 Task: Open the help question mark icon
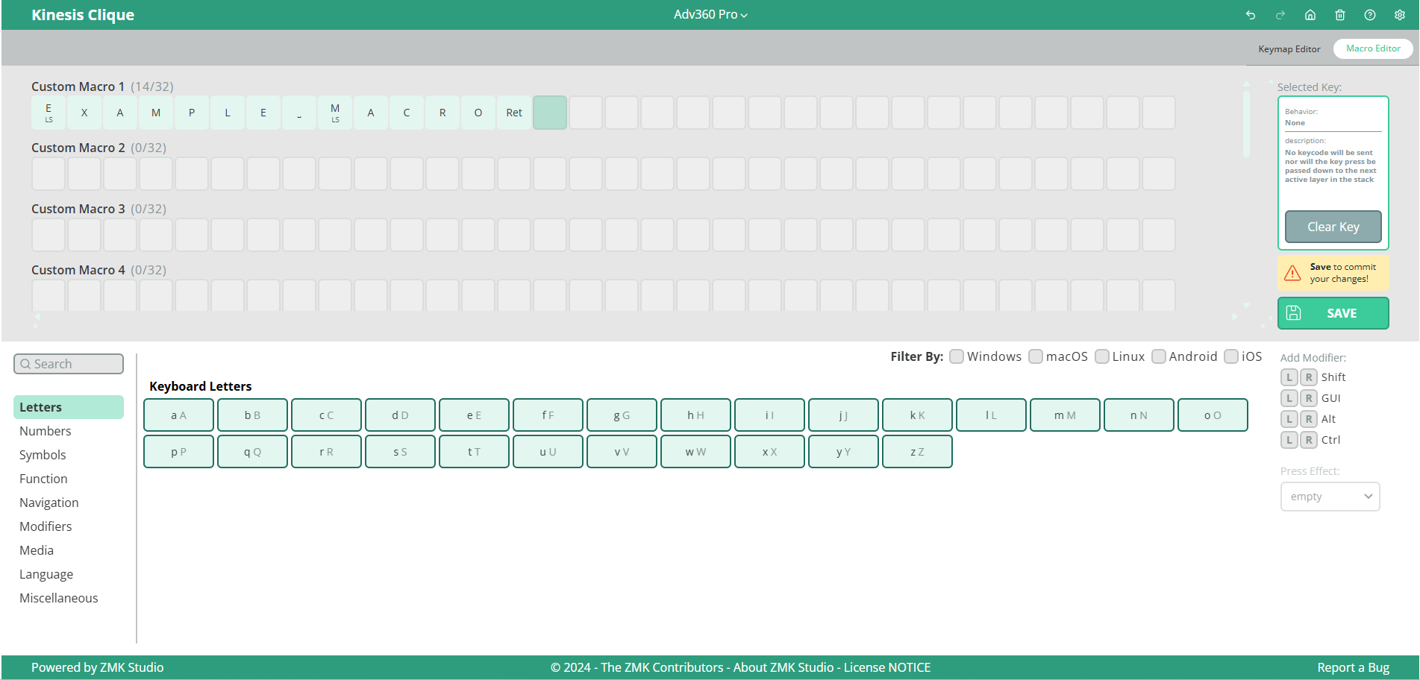(1370, 15)
